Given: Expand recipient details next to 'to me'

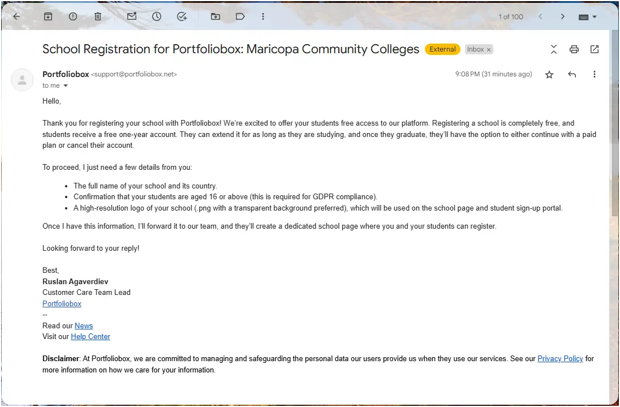Looking at the screenshot, I should [66, 86].
